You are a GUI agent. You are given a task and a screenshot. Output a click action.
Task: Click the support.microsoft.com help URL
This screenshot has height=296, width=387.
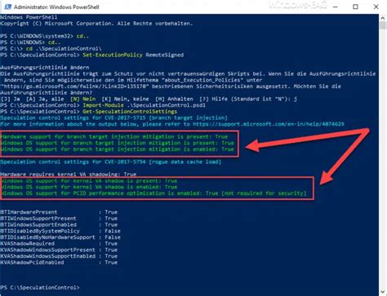269,124
